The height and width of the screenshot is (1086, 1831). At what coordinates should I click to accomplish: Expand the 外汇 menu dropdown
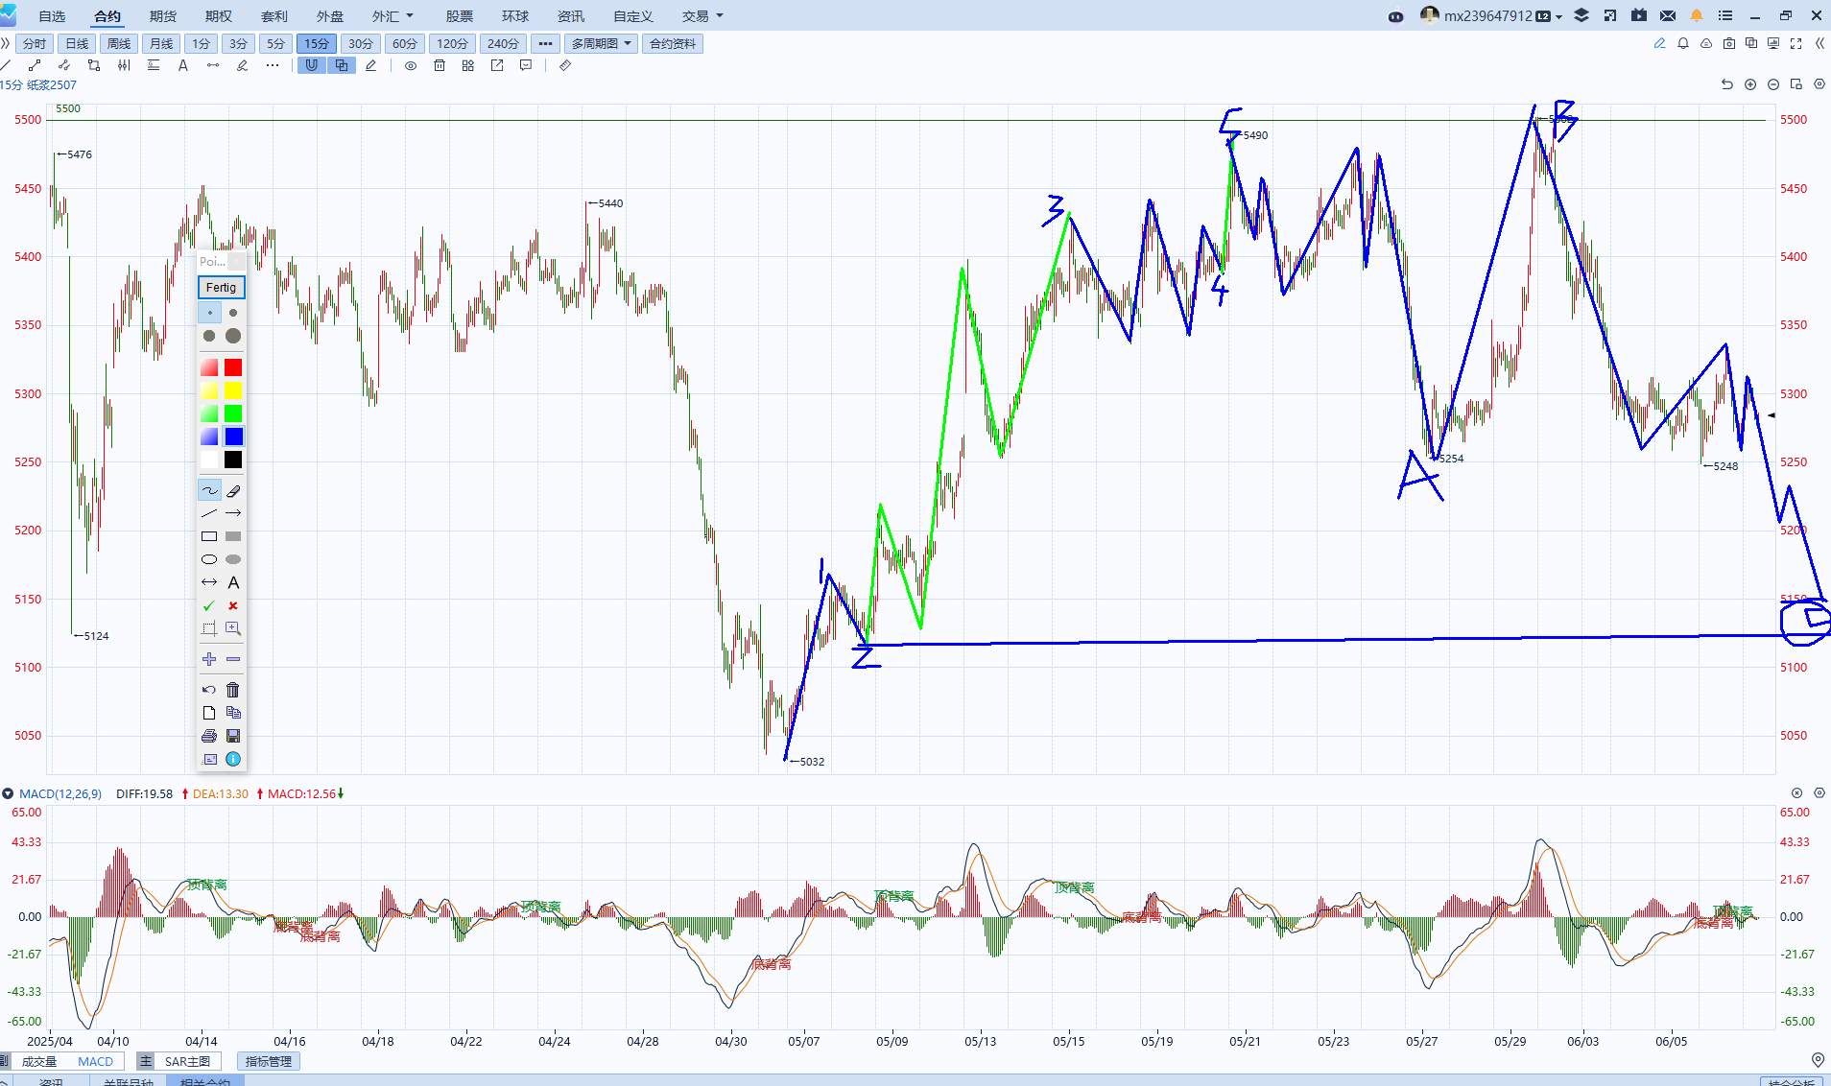pos(392,16)
